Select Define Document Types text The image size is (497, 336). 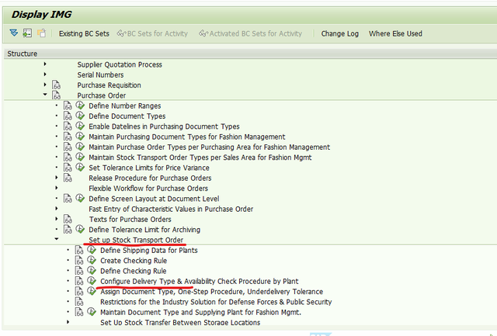click(127, 116)
